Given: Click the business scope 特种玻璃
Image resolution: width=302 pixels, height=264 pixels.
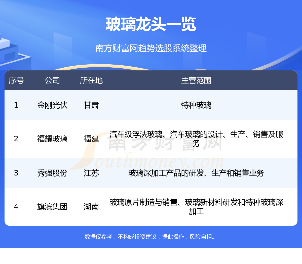Looking at the screenshot, I should (x=196, y=105).
